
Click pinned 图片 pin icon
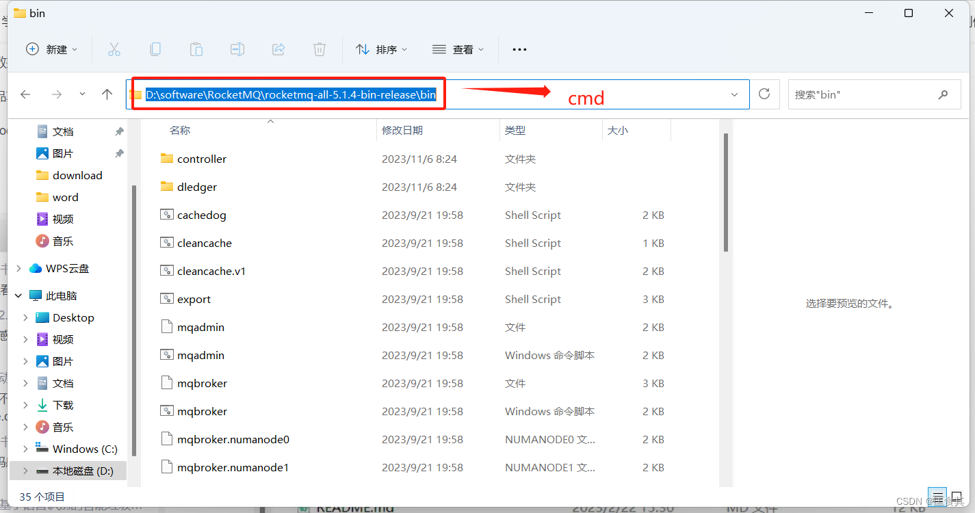pos(119,153)
